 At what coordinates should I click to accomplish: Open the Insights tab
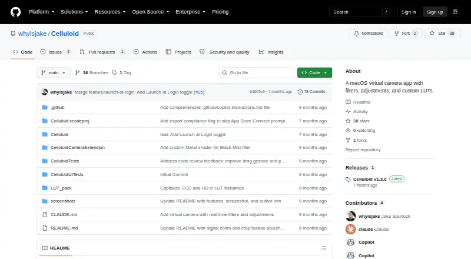(271, 52)
